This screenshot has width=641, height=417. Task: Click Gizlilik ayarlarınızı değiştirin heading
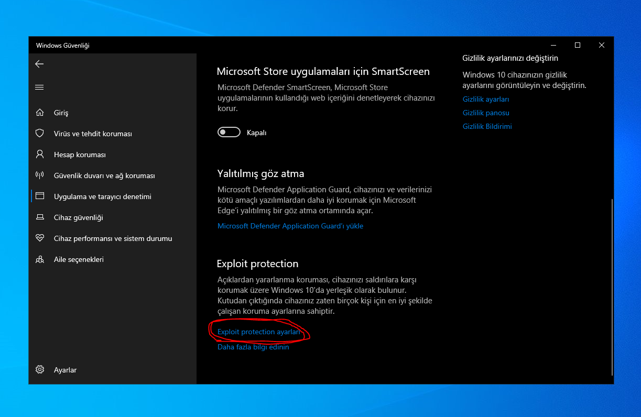(x=510, y=58)
